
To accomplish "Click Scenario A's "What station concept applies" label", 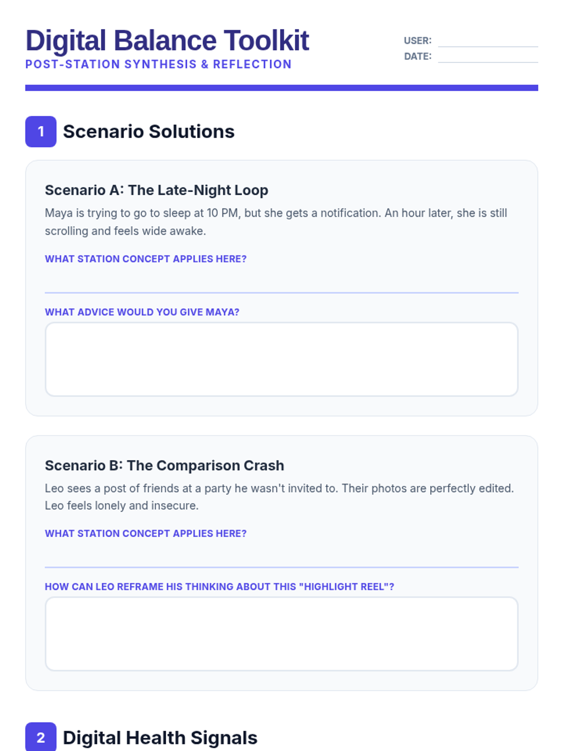I will click(146, 259).
